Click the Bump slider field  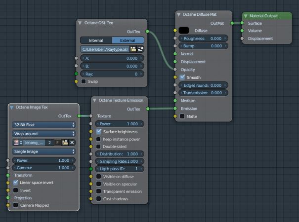click(x=203, y=46)
